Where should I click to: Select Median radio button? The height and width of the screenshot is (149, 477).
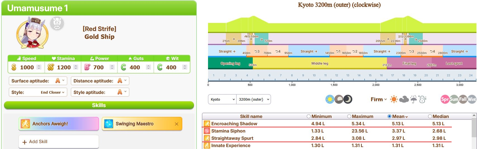tap(430, 116)
